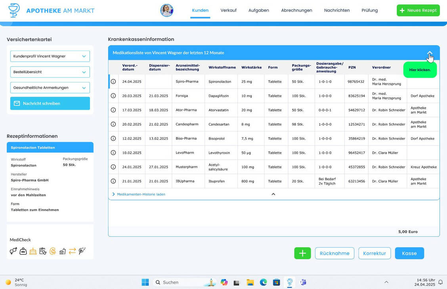Click the pharmacist profile avatar
This screenshot has height=289, width=447.
tap(167, 11)
